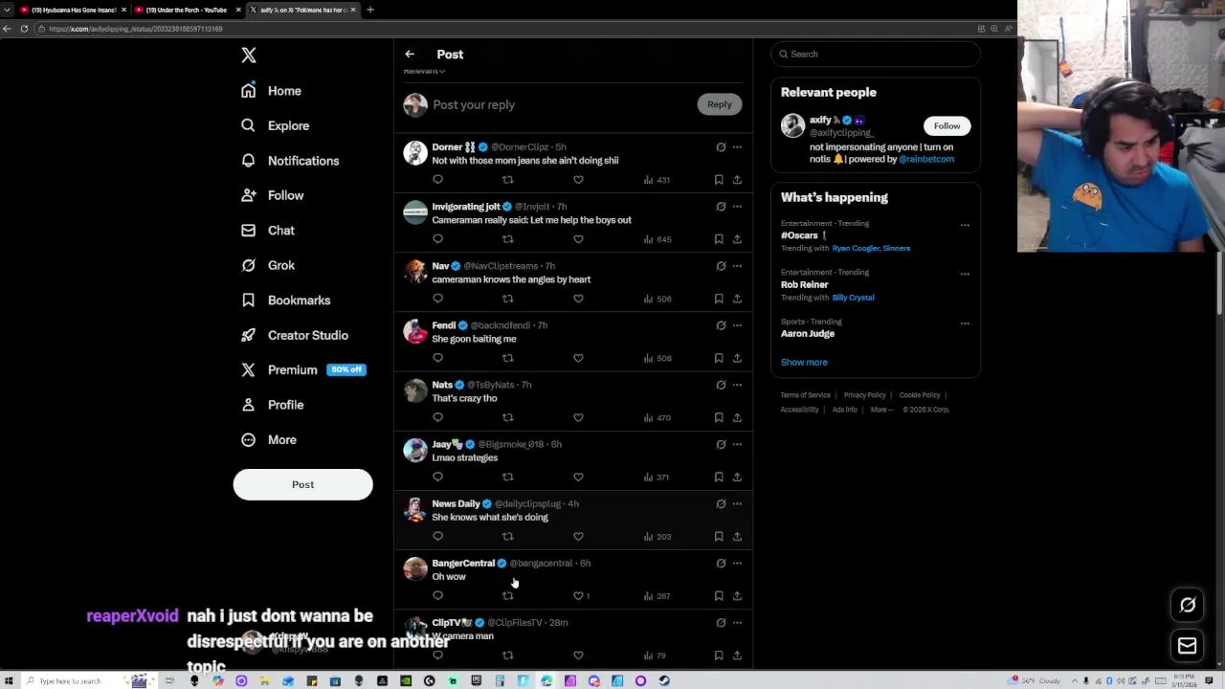Like News Daily's reply
Image resolution: width=1225 pixels, height=689 pixels.
click(578, 536)
